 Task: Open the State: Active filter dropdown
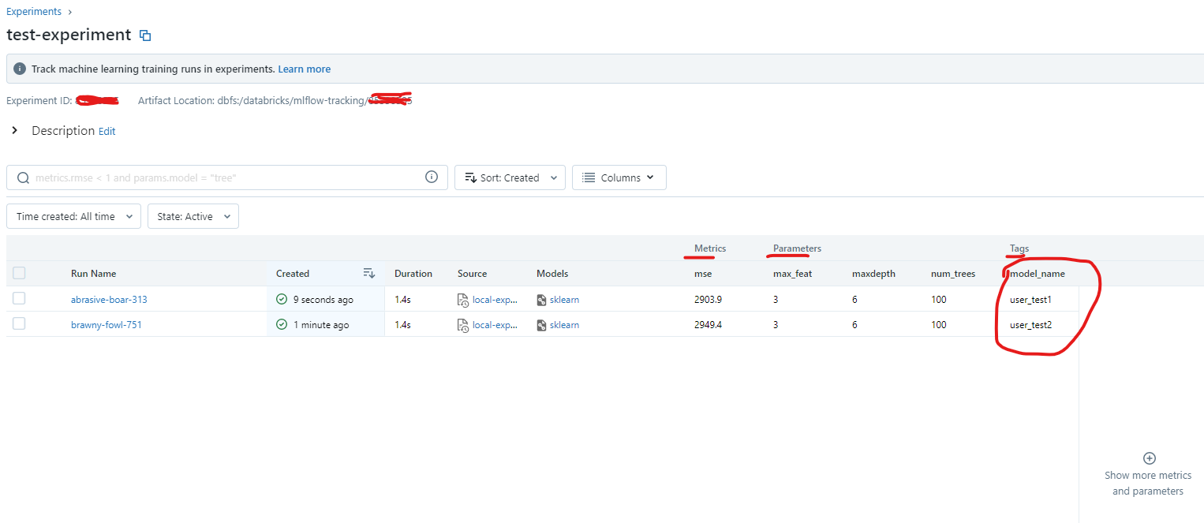[193, 216]
